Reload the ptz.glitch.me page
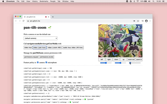Screen dimensions: 167x104 [x=24, y=21]
